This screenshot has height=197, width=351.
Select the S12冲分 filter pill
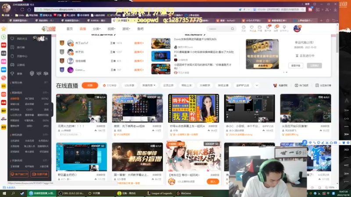tap(110, 85)
